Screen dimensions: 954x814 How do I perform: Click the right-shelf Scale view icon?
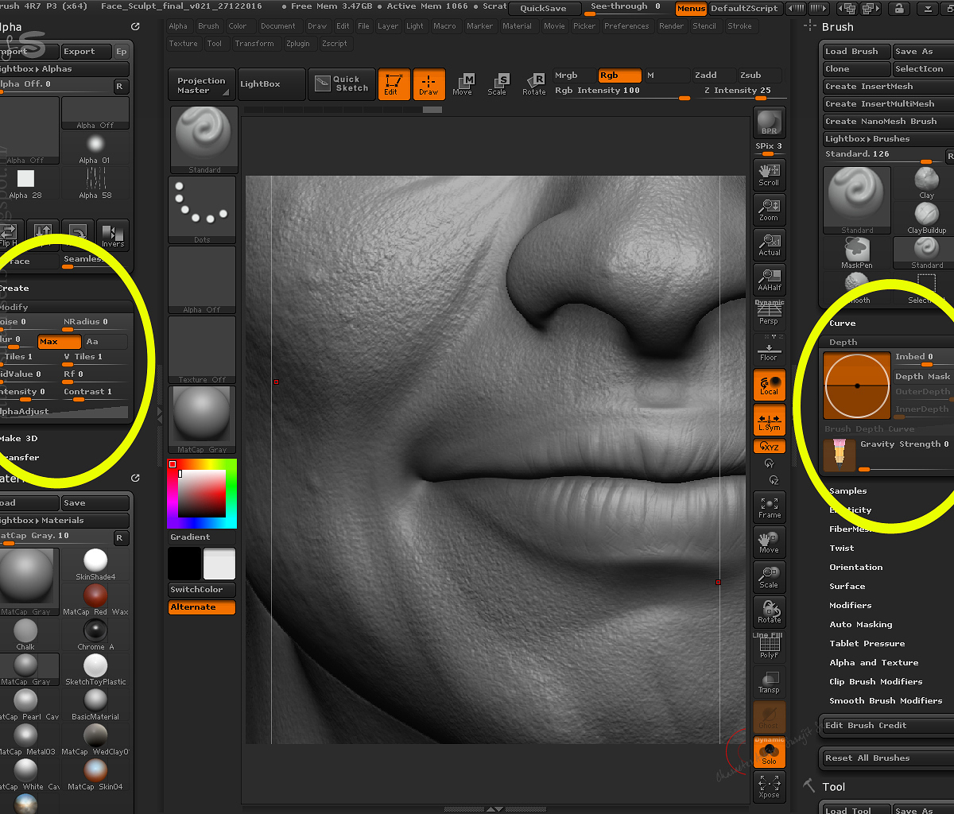(769, 576)
